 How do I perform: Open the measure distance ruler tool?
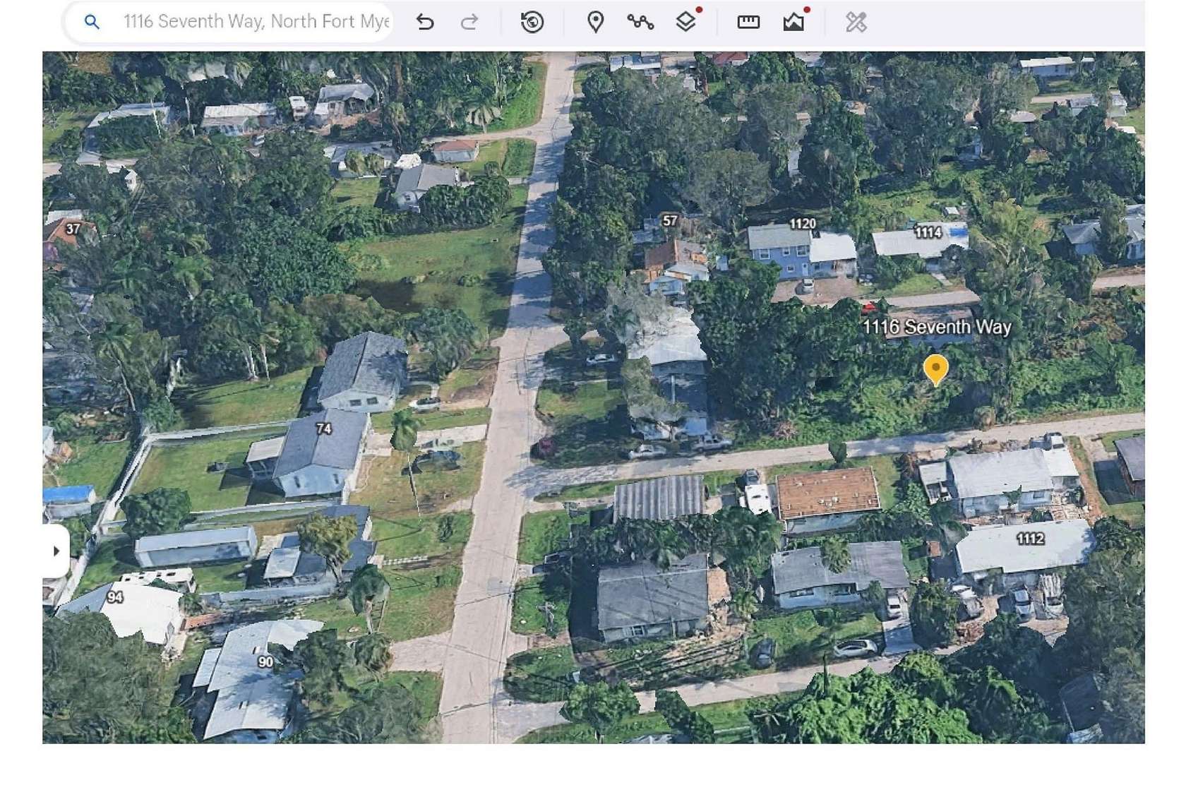click(x=748, y=22)
